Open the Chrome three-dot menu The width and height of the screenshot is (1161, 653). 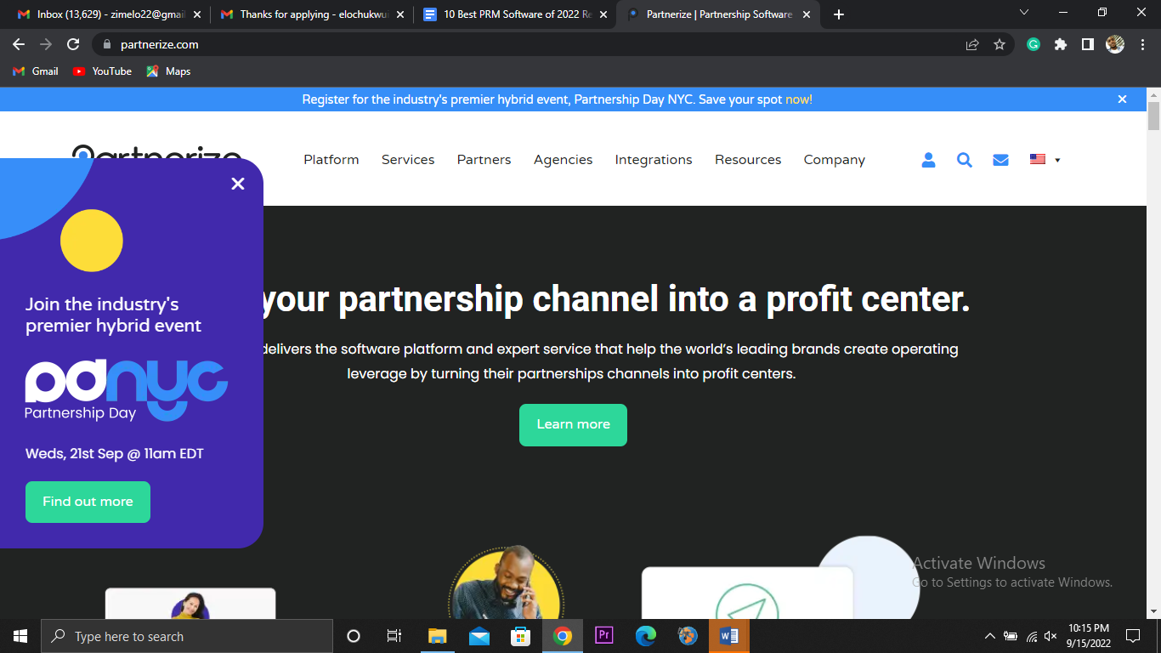[1141, 44]
